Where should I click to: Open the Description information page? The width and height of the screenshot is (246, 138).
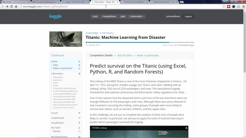(58, 77)
